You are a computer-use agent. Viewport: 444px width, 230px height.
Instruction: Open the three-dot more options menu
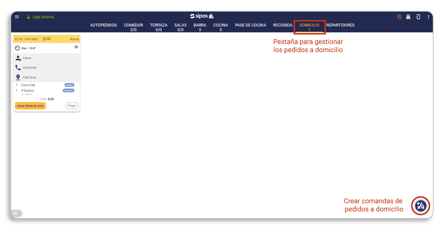pos(428,17)
